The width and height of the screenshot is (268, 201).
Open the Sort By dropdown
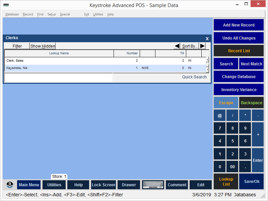(x=190, y=46)
